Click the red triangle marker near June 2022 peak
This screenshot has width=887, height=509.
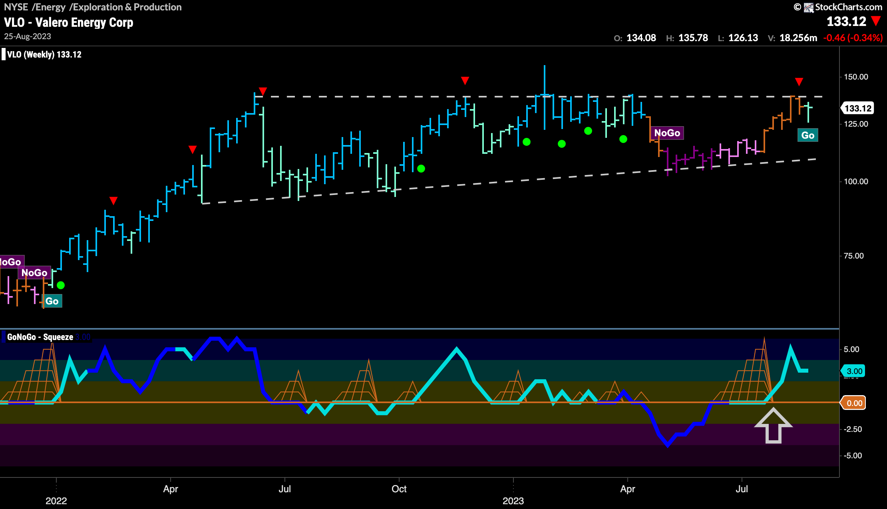click(x=263, y=91)
